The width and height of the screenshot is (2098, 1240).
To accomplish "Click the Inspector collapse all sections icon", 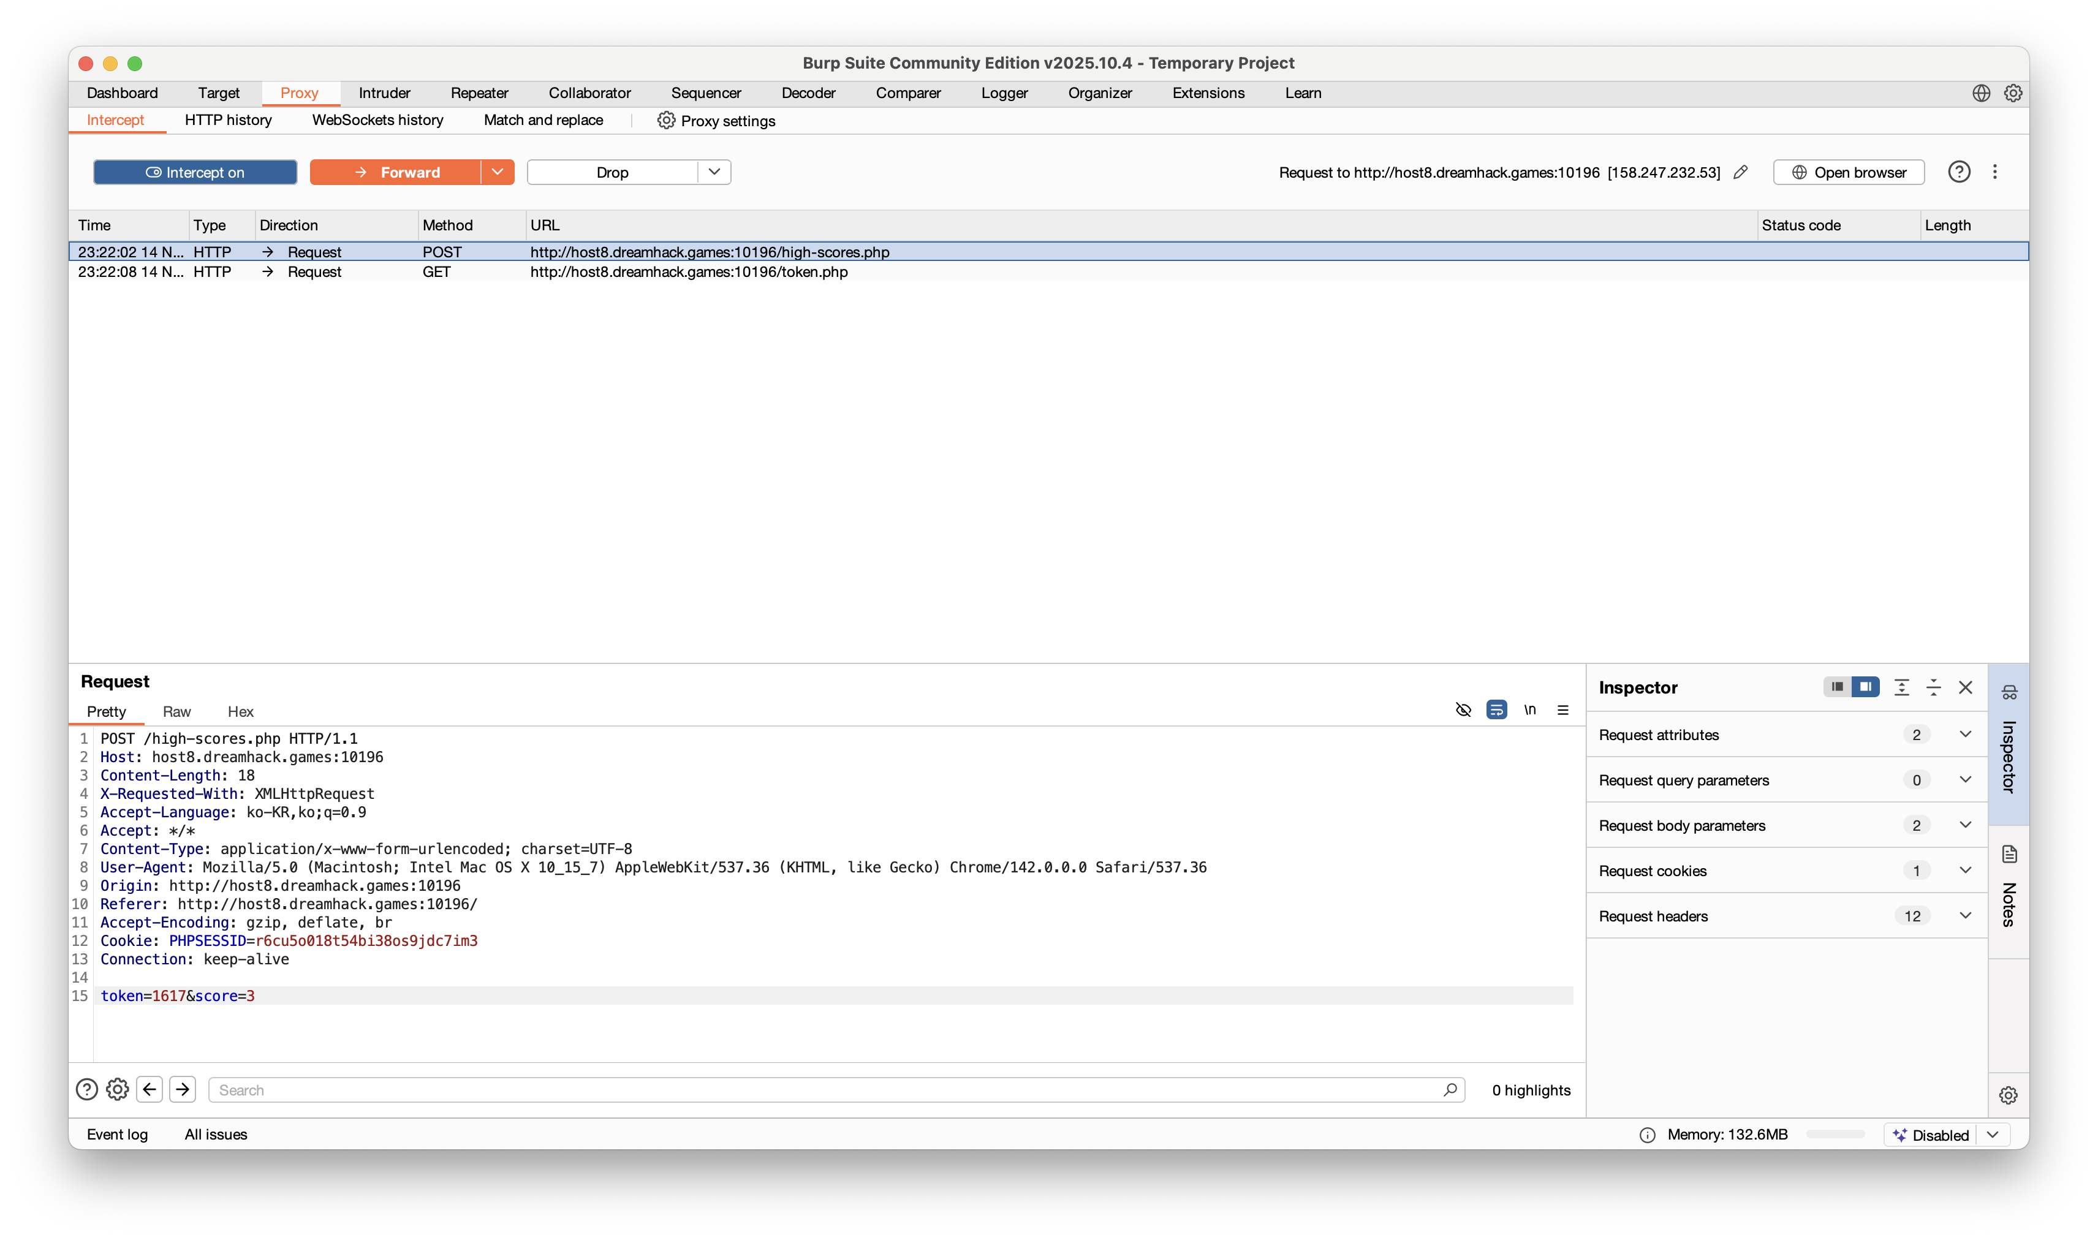I will coord(1933,687).
